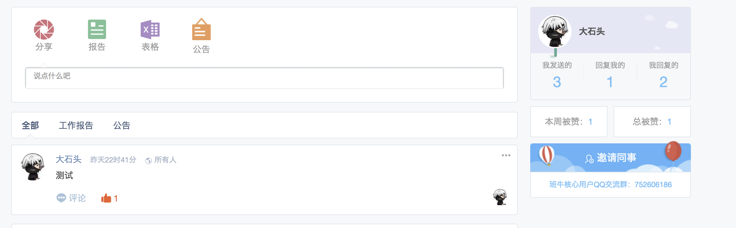736x228 pixels.
Task: Select the 全部 tab
Action: 30,125
